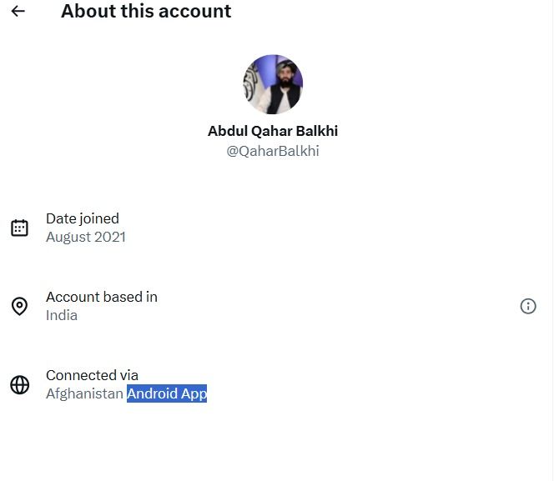Click the 'Account based in' label
This screenshot has width=559, height=481.
(x=102, y=297)
